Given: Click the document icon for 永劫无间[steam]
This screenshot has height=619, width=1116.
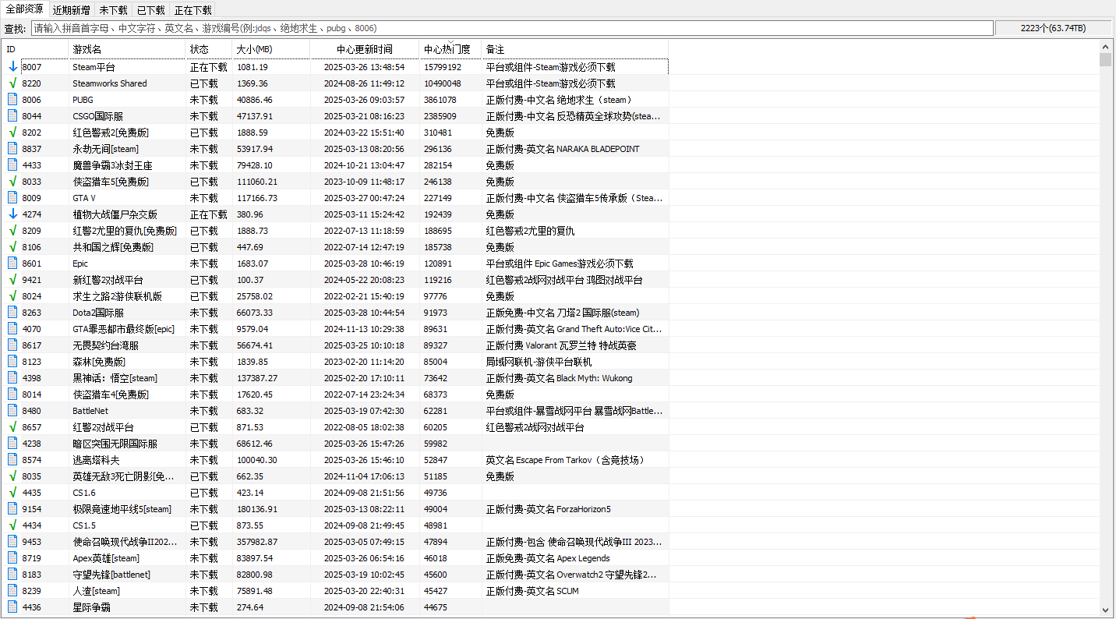Looking at the screenshot, I should 12,149.
